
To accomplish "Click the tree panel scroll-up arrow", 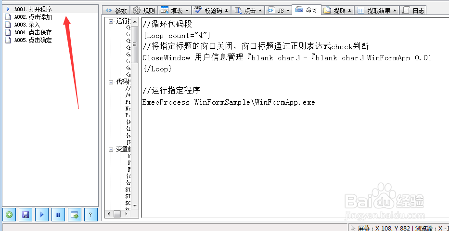I will (135, 22).
